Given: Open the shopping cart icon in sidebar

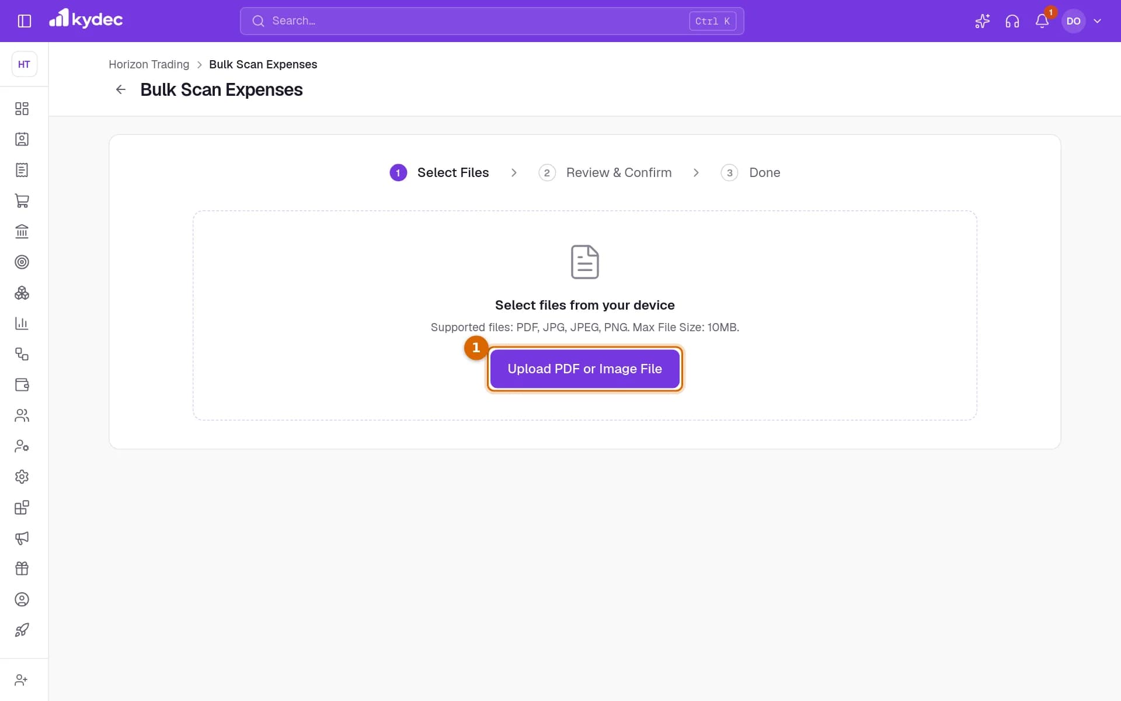Looking at the screenshot, I should (x=22, y=200).
